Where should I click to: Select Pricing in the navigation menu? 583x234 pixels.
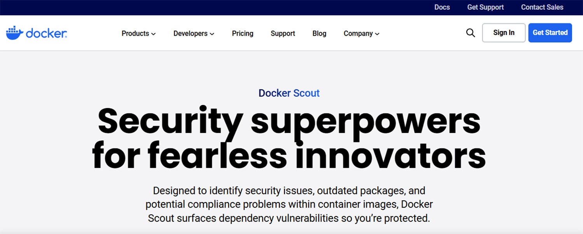pyautogui.click(x=242, y=33)
